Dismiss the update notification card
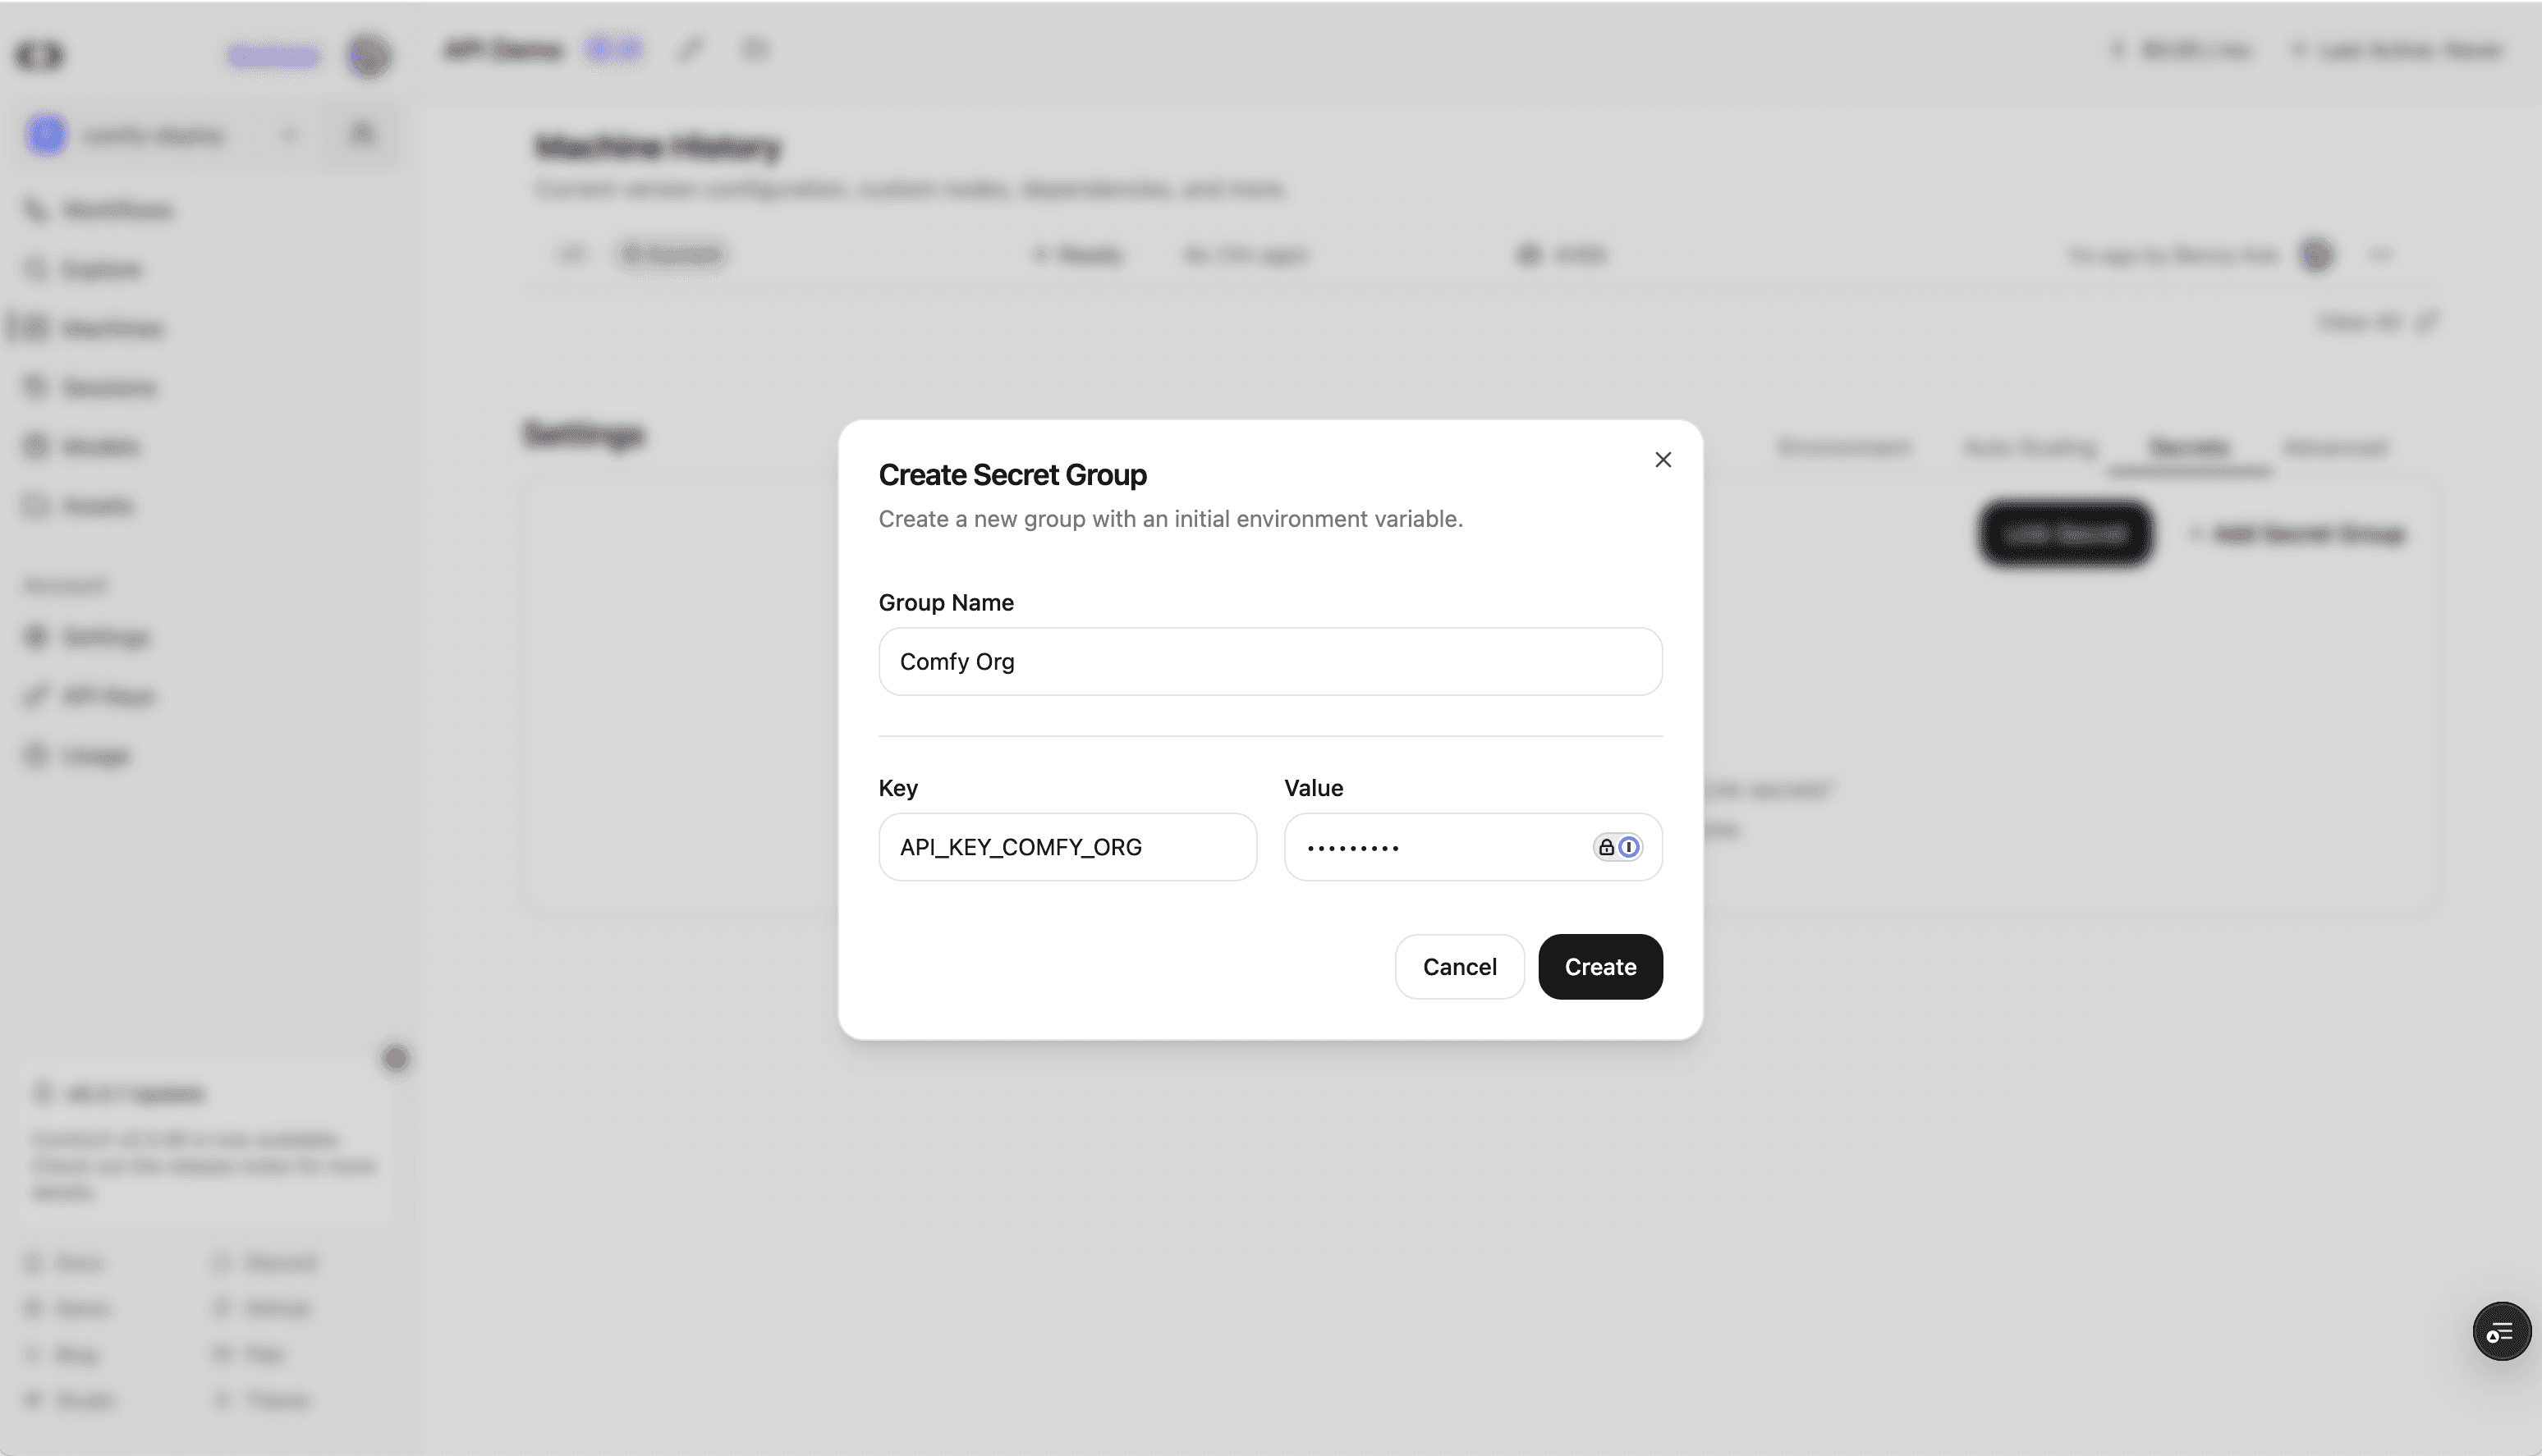This screenshot has height=1456, width=2542. point(395,1058)
